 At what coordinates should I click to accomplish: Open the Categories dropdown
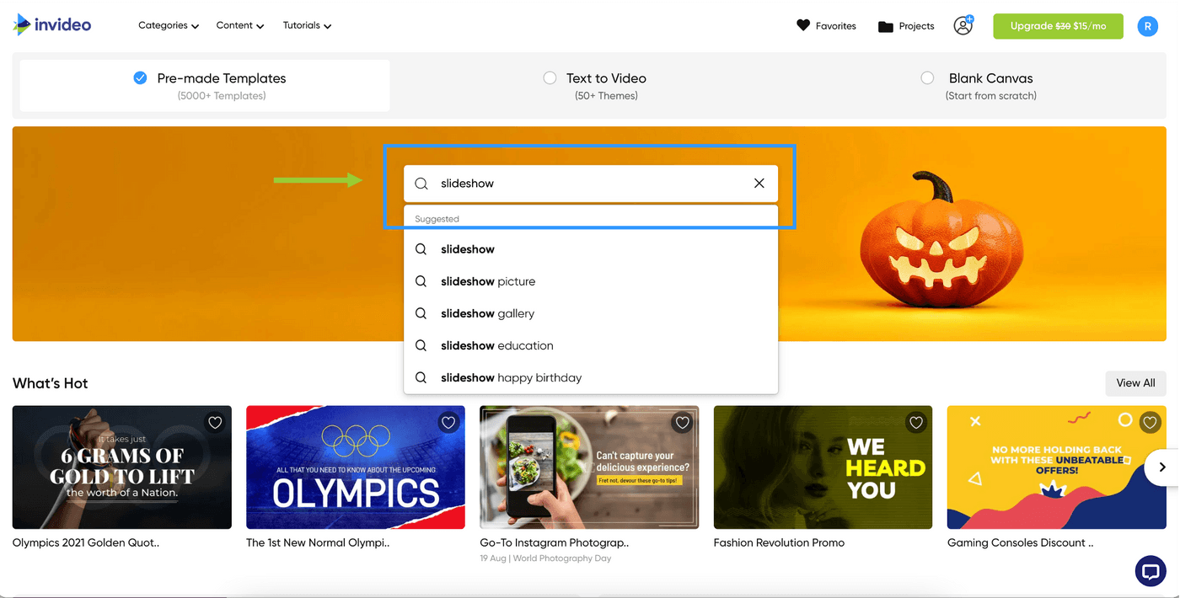pos(168,25)
